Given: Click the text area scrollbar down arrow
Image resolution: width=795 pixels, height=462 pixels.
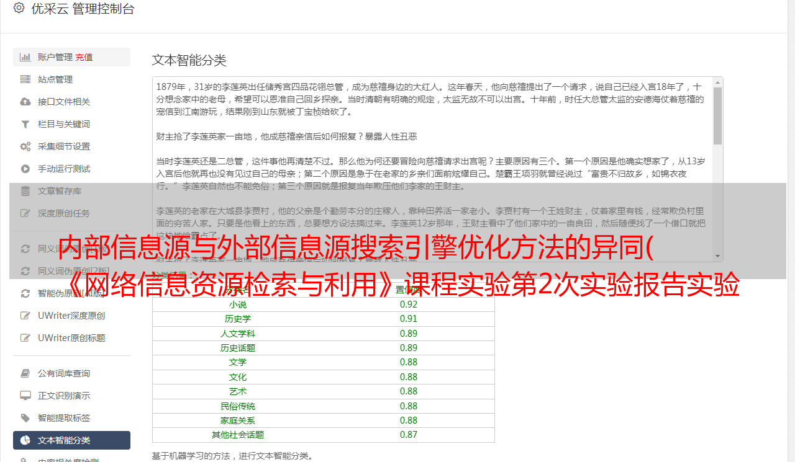Looking at the screenshot, I should pyautogui.click(x=717, y=255).
